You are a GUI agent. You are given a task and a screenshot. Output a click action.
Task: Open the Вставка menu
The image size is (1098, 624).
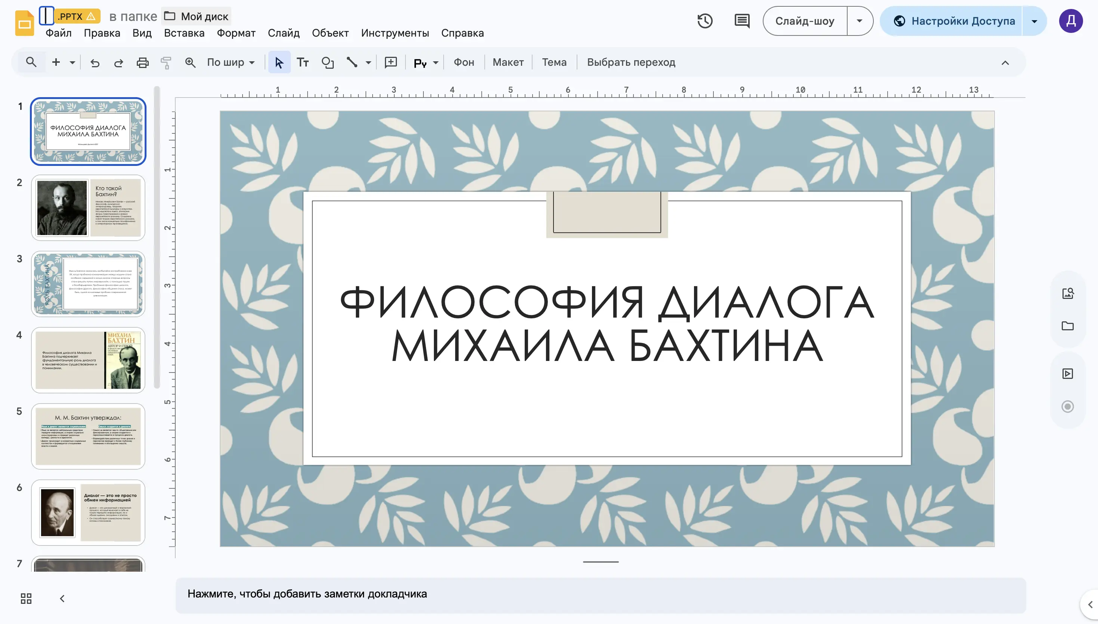click(183, 33)
